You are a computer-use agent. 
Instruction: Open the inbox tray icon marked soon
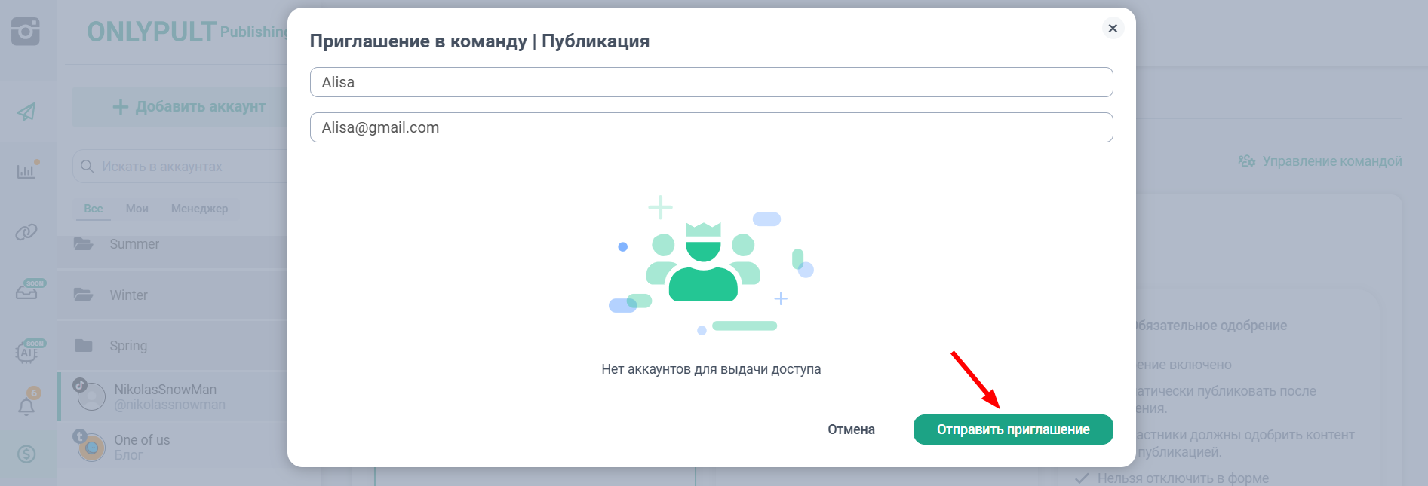click(27, 291)
